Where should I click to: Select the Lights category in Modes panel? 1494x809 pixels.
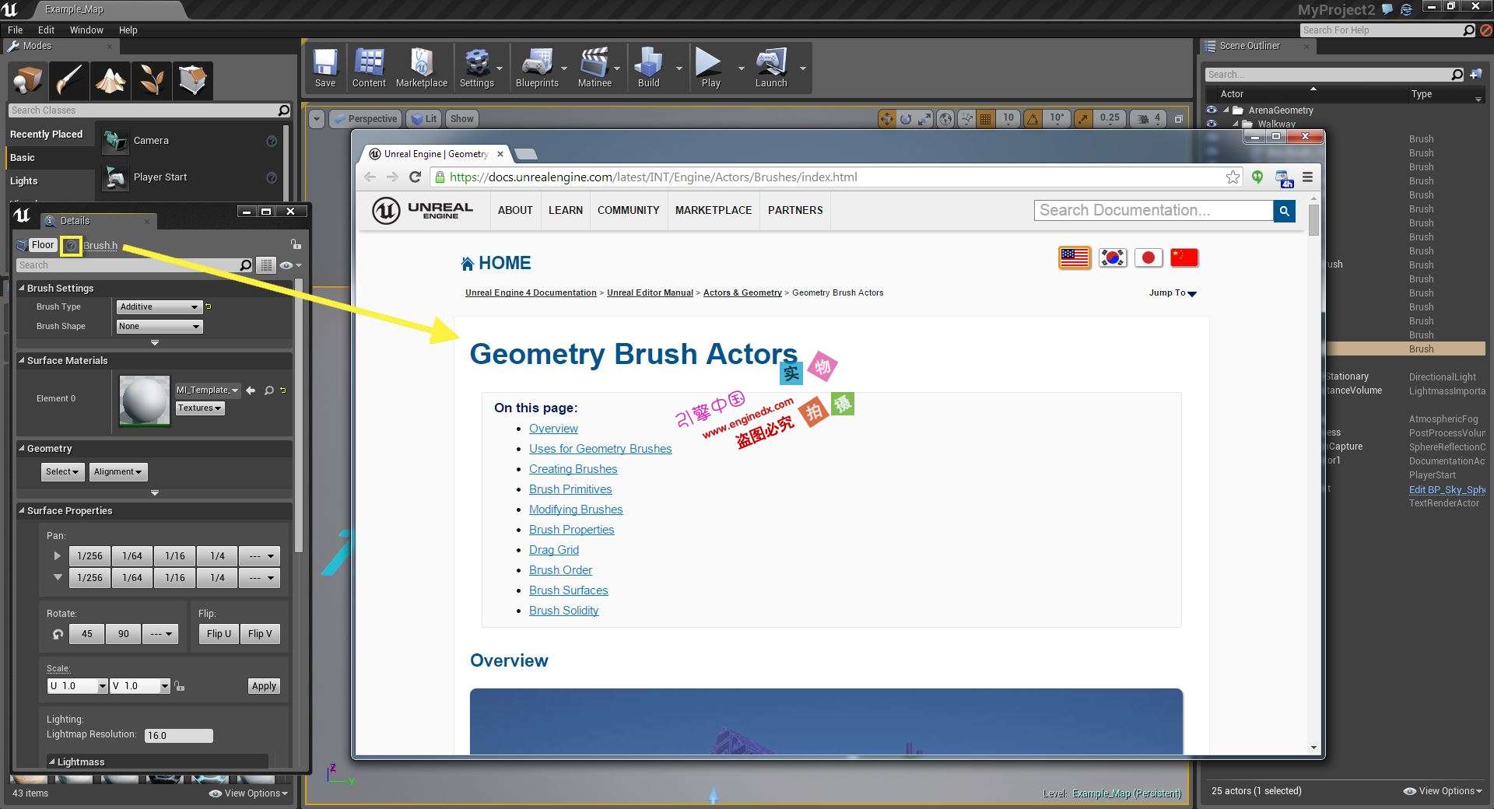coord(50,180)
